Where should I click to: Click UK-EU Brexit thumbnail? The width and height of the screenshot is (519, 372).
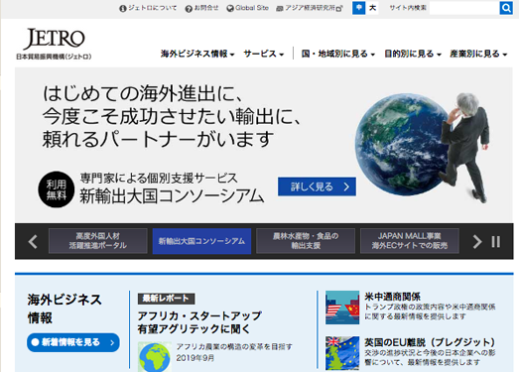click(x=342, y=353)
